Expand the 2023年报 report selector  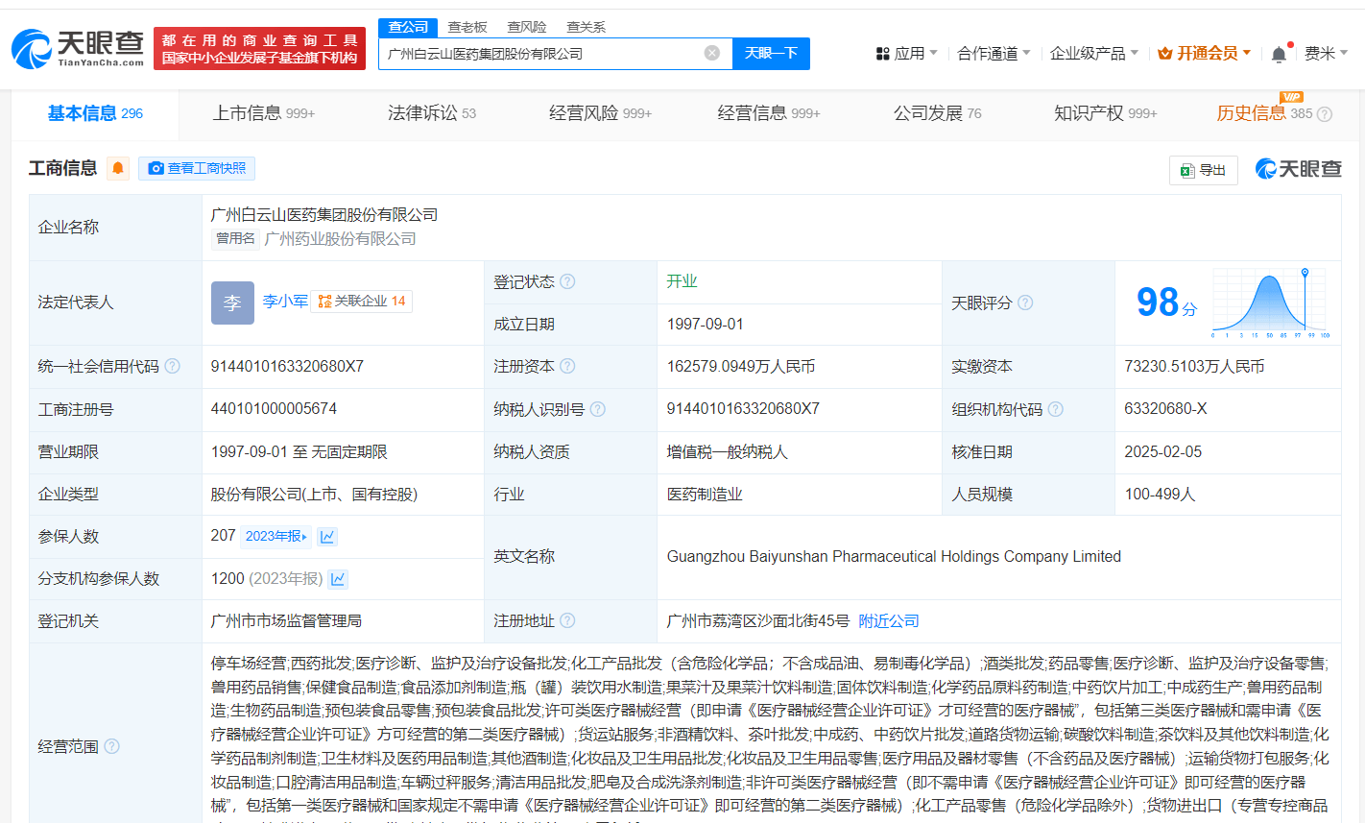pyautogui.click(x=276, y=536)
